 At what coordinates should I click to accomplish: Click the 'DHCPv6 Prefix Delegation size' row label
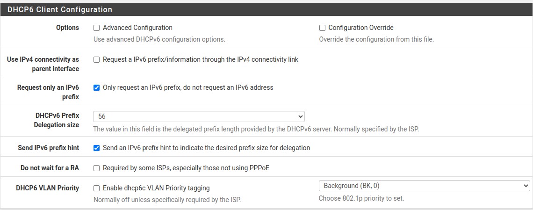(x=57, y=120)
